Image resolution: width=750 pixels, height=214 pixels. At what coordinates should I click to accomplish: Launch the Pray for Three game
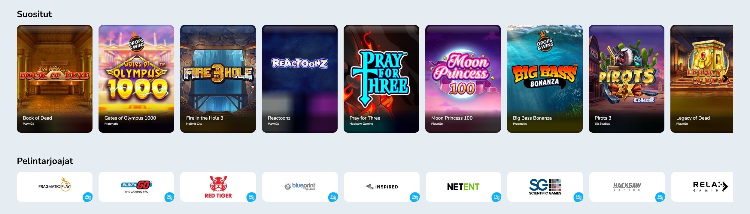(381, 79)
